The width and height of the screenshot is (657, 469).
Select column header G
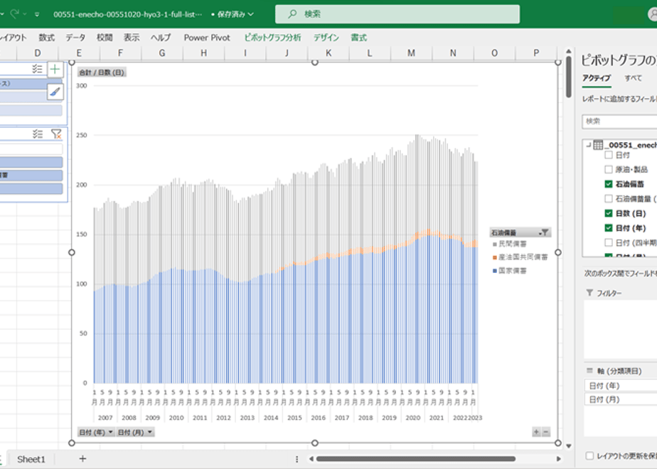click(161, 53)
